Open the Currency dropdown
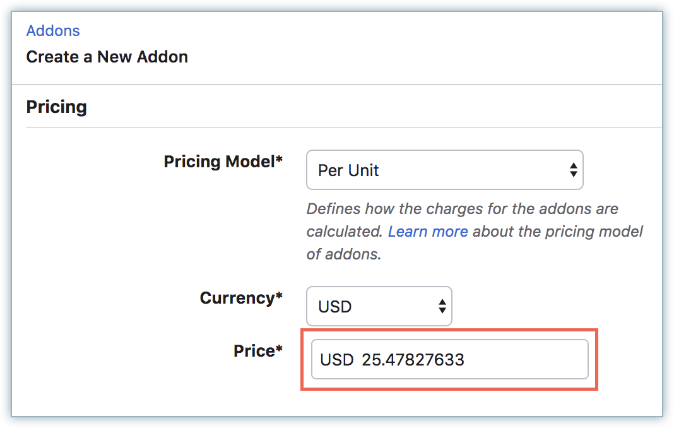The height and width of the screenshot is (428, 674). point(379,307)
